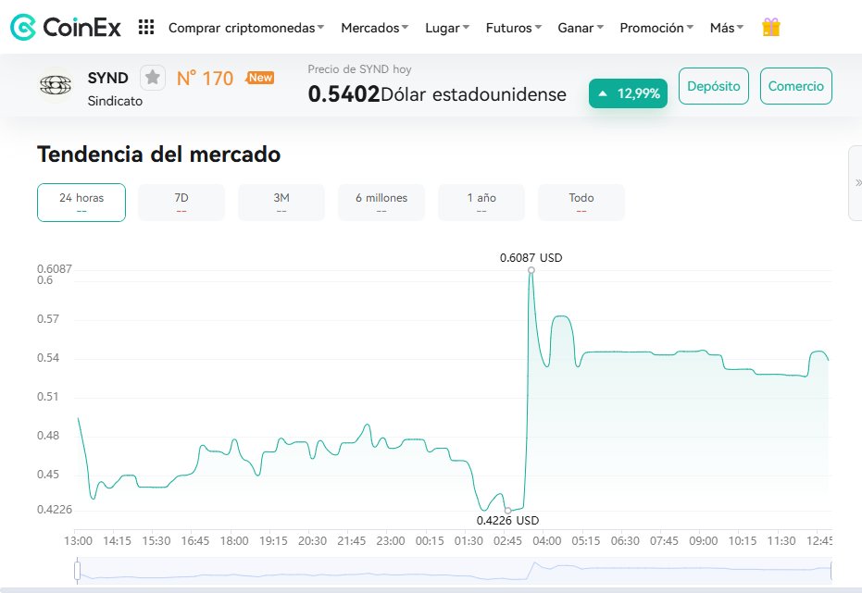Viewport: 862px width, 593px height.
Task: Click the New badge next to N° 170
Action: click(260, 78)
